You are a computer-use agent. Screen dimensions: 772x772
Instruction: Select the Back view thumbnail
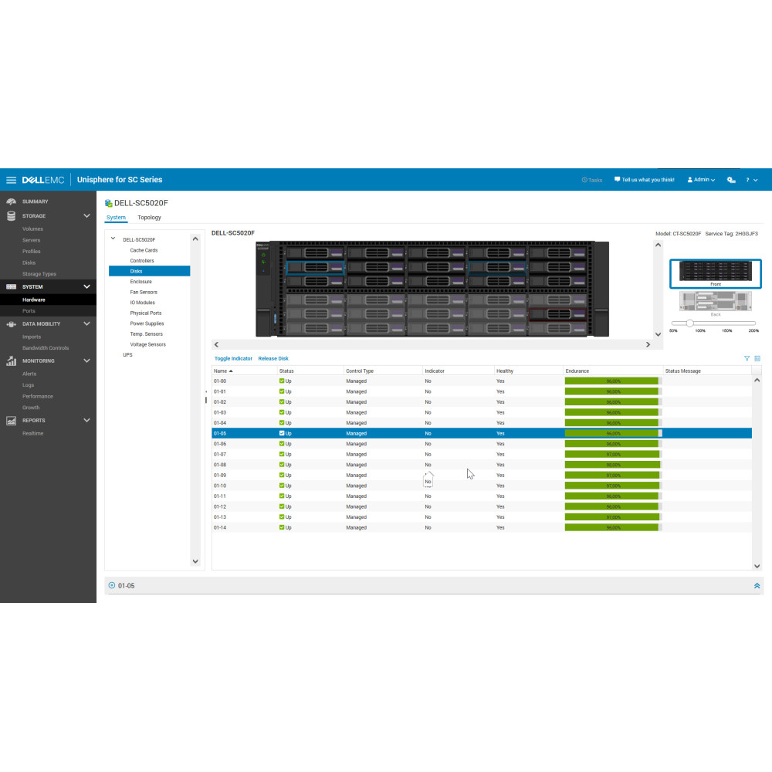click(716, 303)
